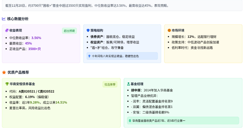This screenshot has width=245, height=130.
Task: Click the manager name 胡中原
Action: [137, 90]
